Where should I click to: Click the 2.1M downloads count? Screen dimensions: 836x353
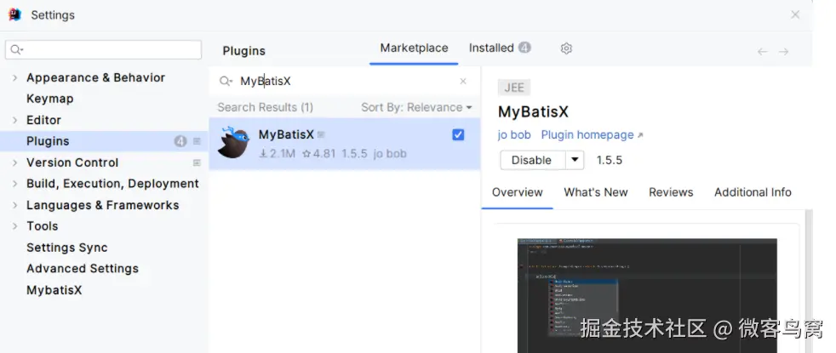pos(278,154)
